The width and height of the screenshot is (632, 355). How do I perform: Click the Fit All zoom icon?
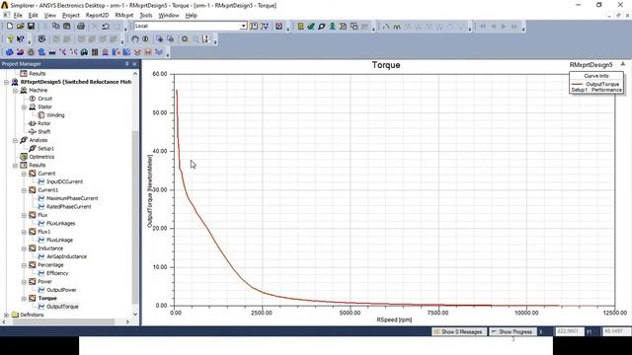(x=185, y=39)
